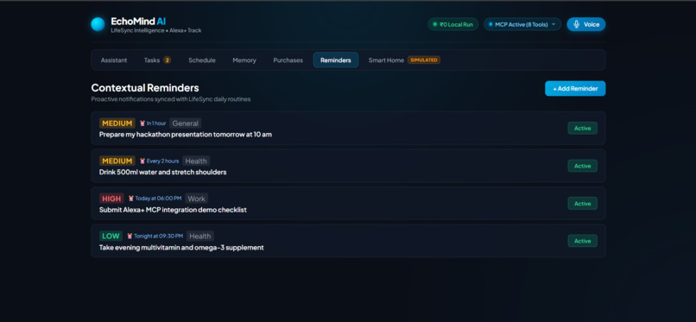Click the General category tag
The image size is (696, 322).
[185, 123]
